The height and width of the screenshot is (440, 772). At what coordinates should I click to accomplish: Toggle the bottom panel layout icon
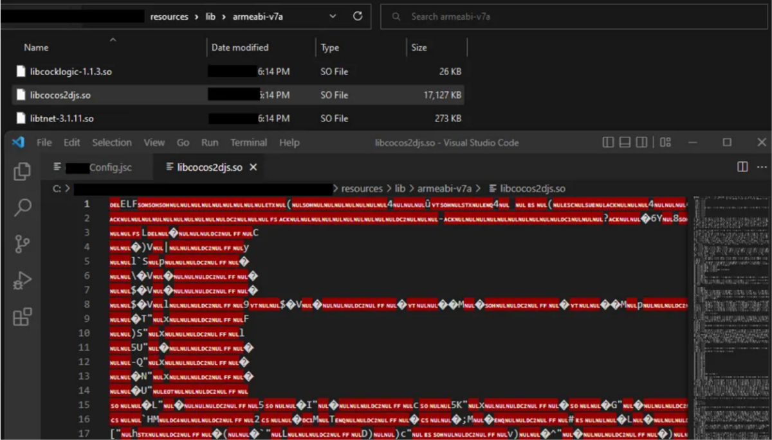coord(625,143)
